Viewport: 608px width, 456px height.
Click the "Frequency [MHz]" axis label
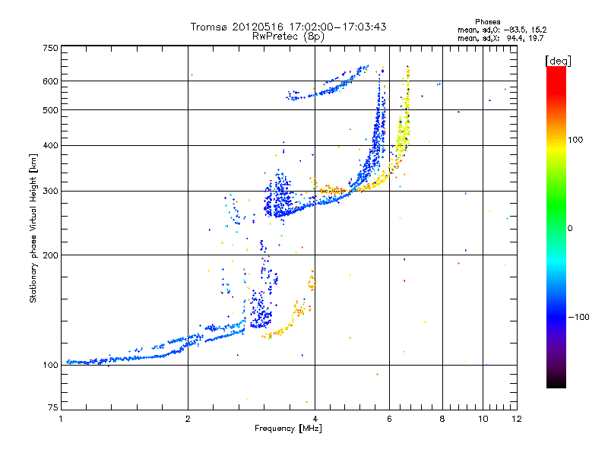288,429
